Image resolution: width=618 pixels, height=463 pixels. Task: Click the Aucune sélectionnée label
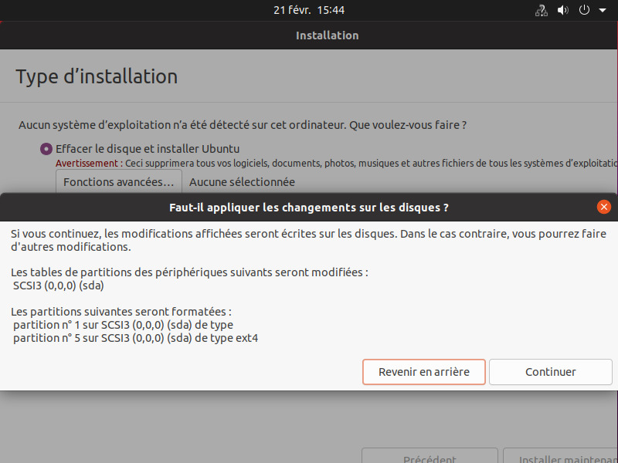pyautogui.click(x=242, y=182)
